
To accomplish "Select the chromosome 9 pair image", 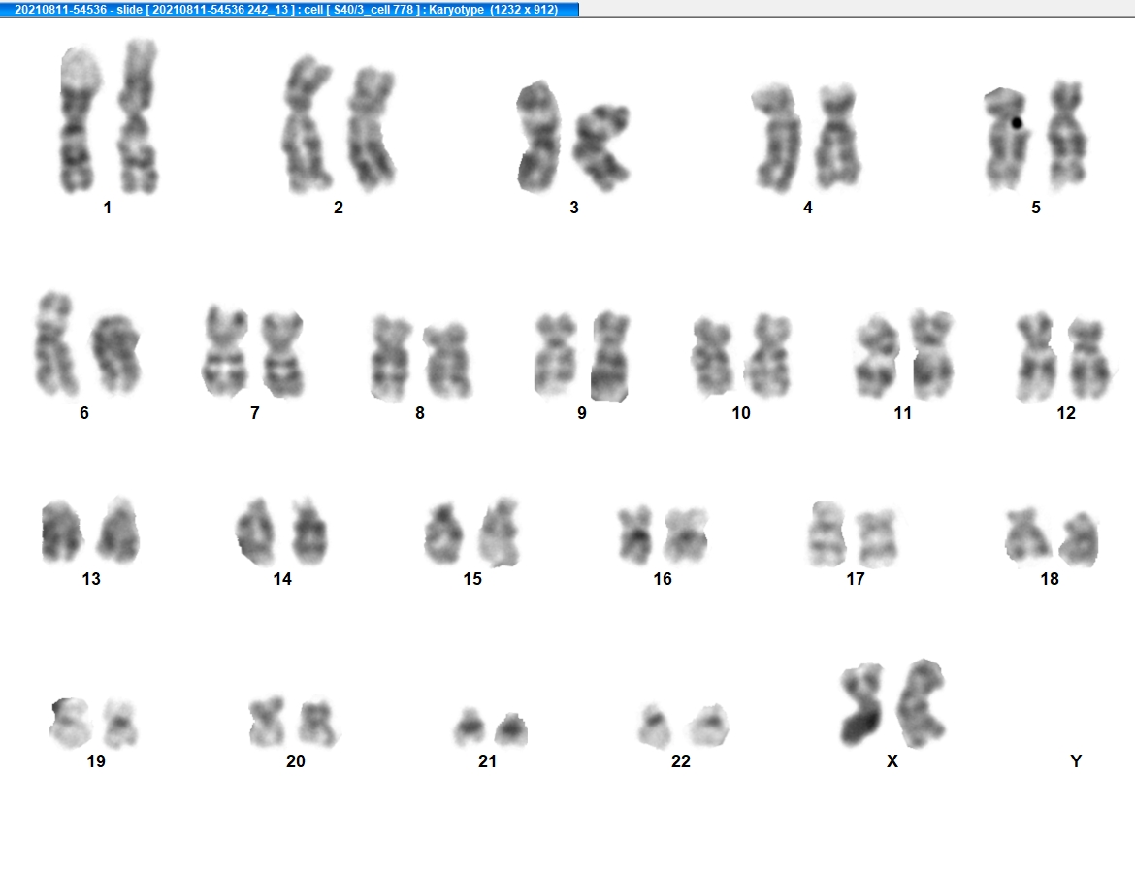I will (x=582, y=356).
